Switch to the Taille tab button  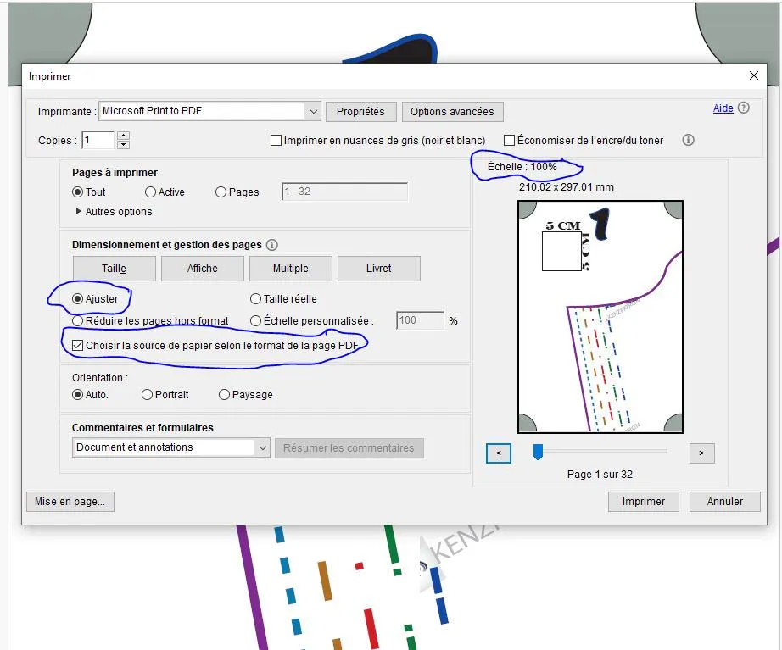pos(115,269)
